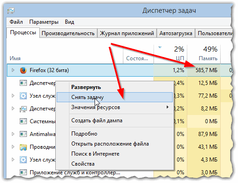The height and width of the screenshot is (183, 238).
Task: Click the gear icon of first Узел служб row
Action: [x=23, y=96]
